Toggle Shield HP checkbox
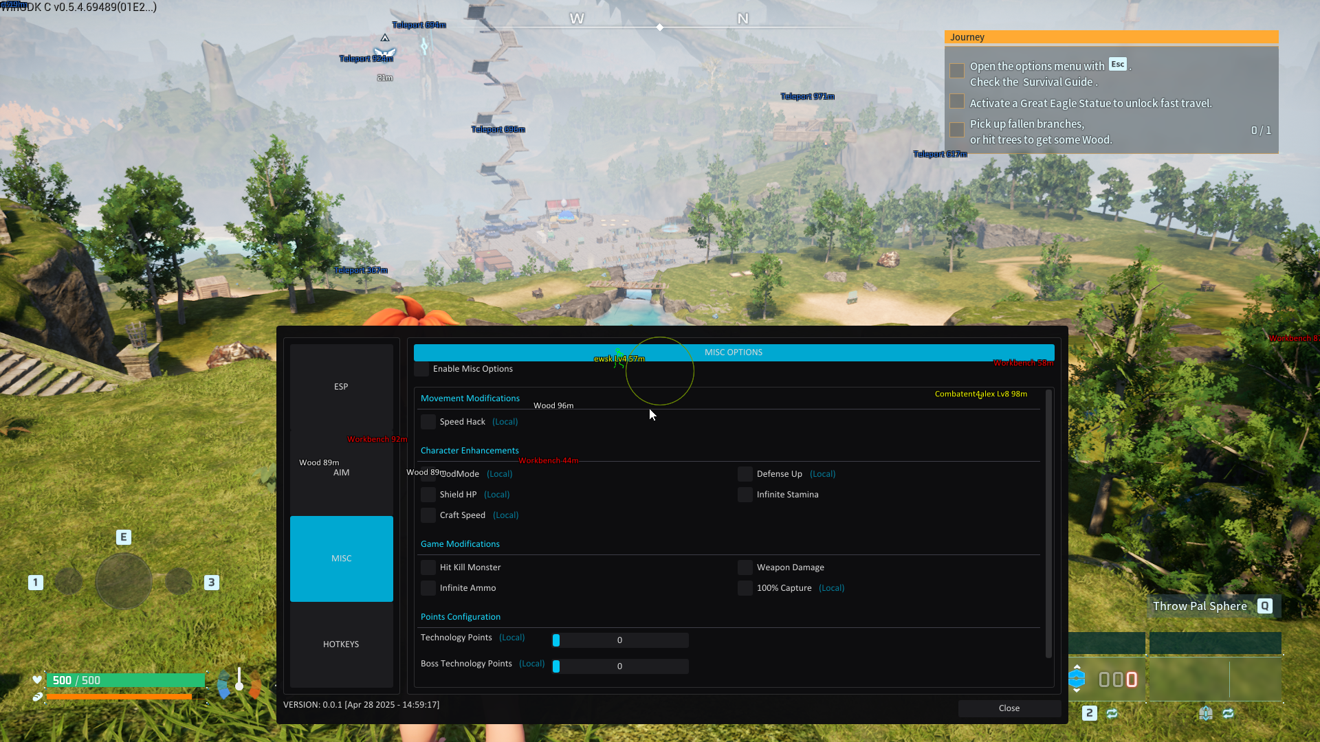The height and width of the screenshot is (742, 1320). click(428, 495)
